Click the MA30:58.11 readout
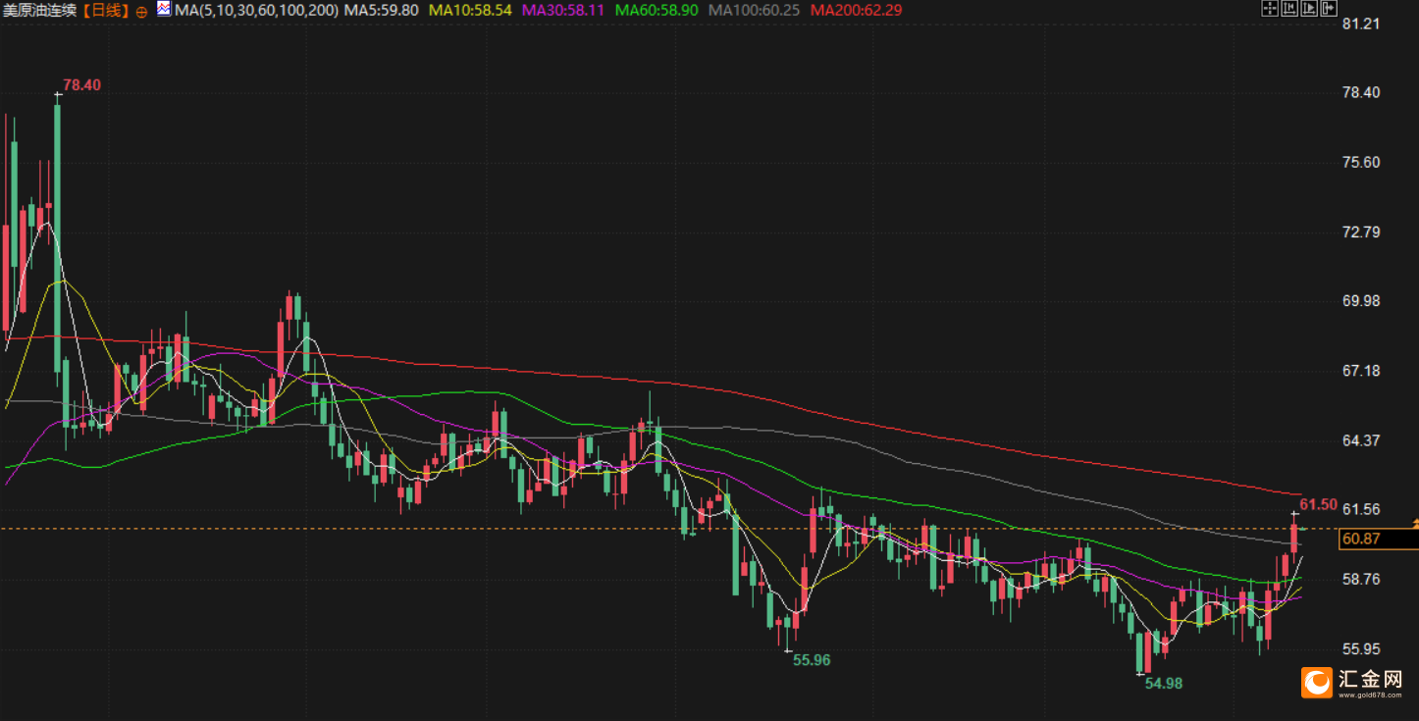Image resolution: width=1419 pixels, height=721 pixels. [x=563, y=11]
